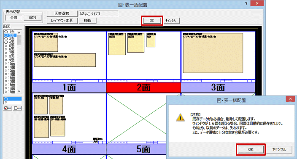This screenshot has height=159, width=297.
Task: Click キャンセル in the warning dialog
Action: [x=279, y=149]
